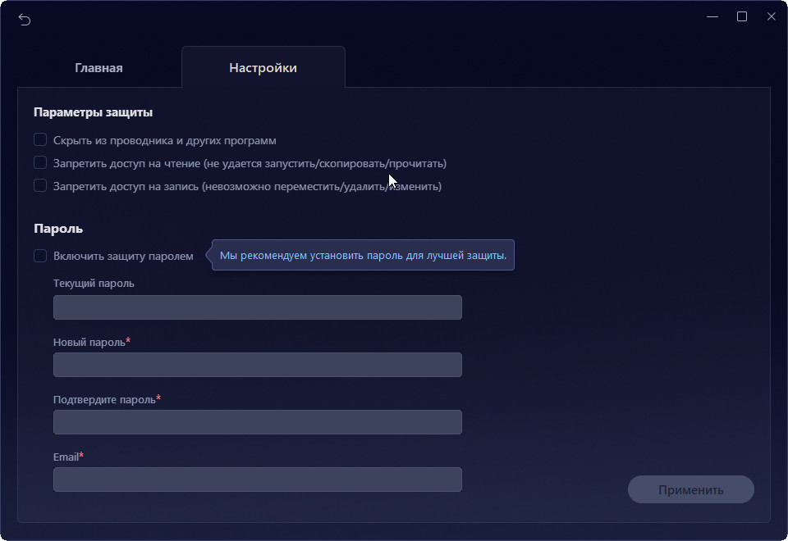This screenshot has width=788, height=541.
Task: Click the Email label above field
Action: 66,457
